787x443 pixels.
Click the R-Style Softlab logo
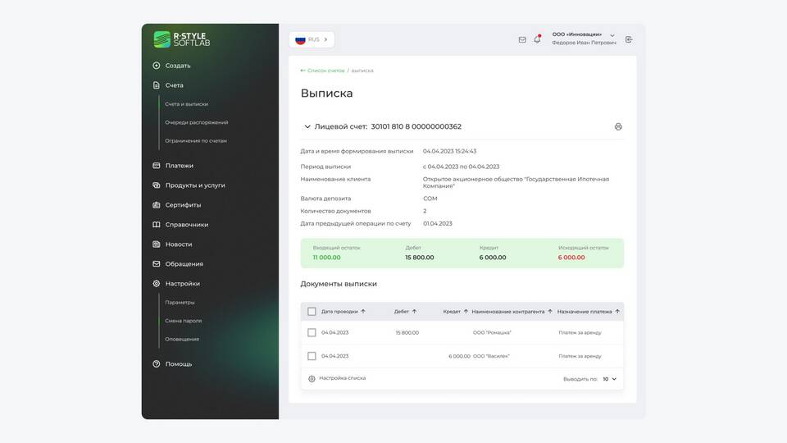point(182,39)
